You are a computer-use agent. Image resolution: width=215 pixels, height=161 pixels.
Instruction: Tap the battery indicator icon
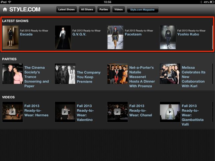click(212, 2)
